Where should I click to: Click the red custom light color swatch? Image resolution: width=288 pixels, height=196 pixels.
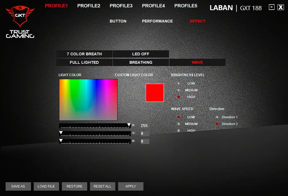[155, 93]
